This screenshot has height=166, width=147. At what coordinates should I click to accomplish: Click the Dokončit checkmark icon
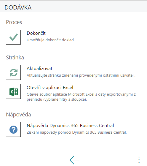click(x=13, y=37)
